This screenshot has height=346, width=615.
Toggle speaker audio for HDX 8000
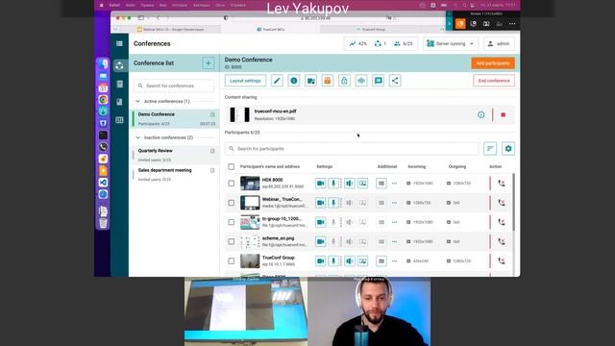[x=350, y=184]
